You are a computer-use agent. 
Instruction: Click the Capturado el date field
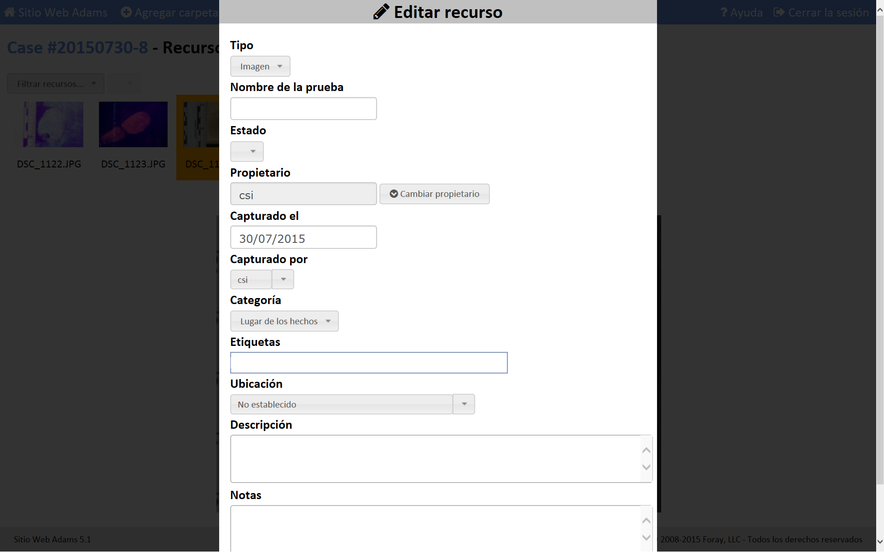click(x=303, y=237)
